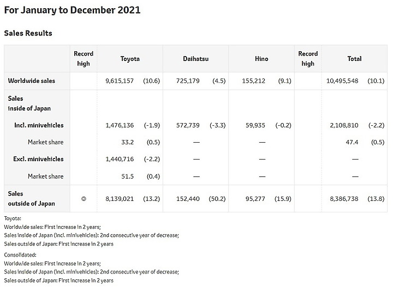
Task: Click the 'Incl. minivehicles' row label
Action: tap(39, 125)
